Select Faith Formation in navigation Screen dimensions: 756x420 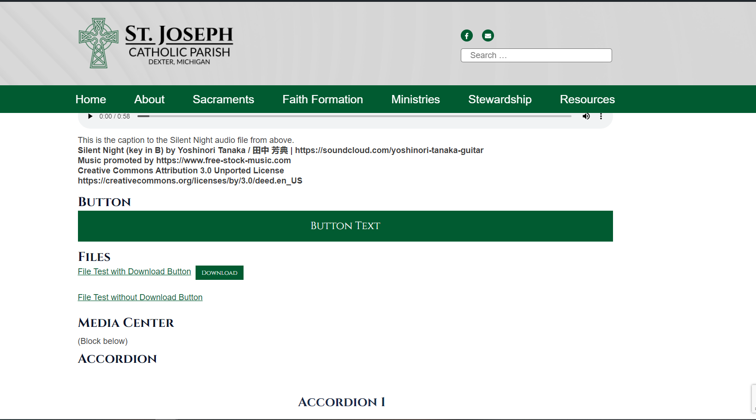point(322,100)
